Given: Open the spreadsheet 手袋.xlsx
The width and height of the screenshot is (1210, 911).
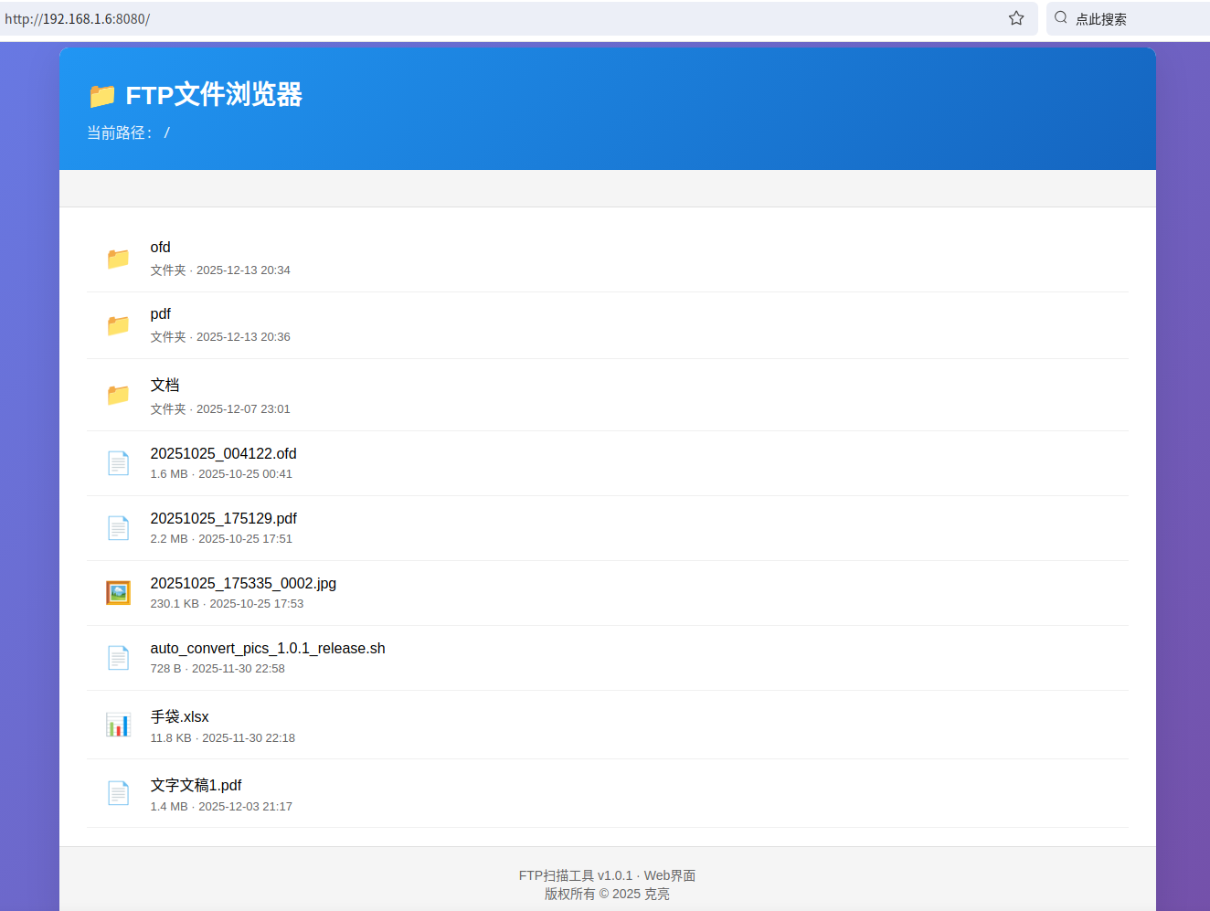Looking at the screenshot, I should click(179, 716).
